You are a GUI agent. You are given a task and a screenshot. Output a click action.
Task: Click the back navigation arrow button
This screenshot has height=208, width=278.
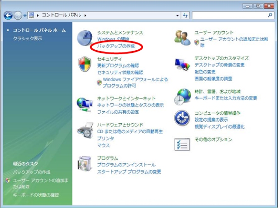[8, 15]
